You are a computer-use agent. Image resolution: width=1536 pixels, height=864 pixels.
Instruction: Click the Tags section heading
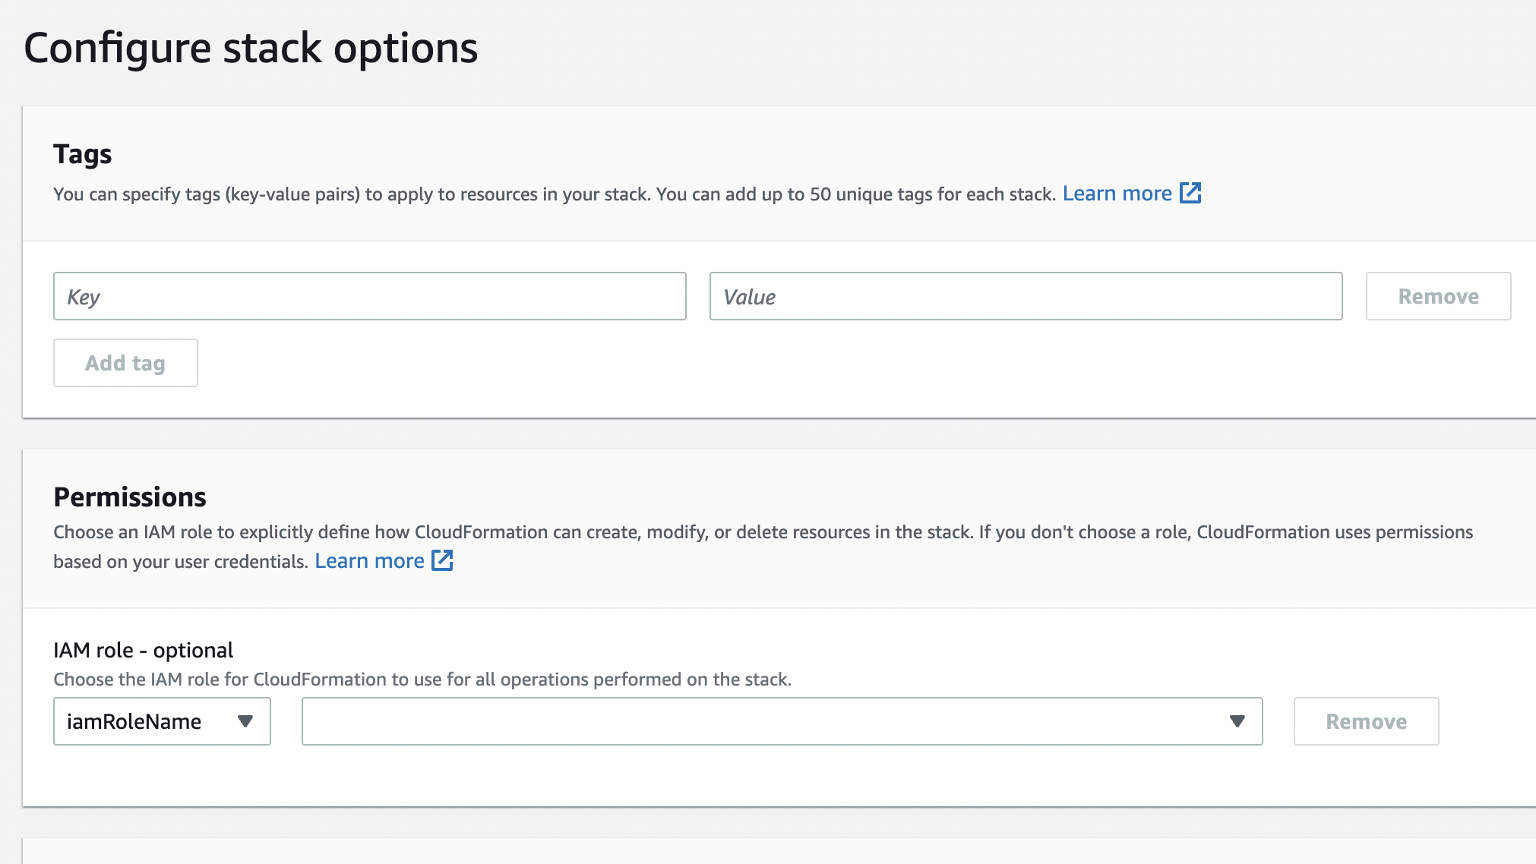[x=83, y=154]
